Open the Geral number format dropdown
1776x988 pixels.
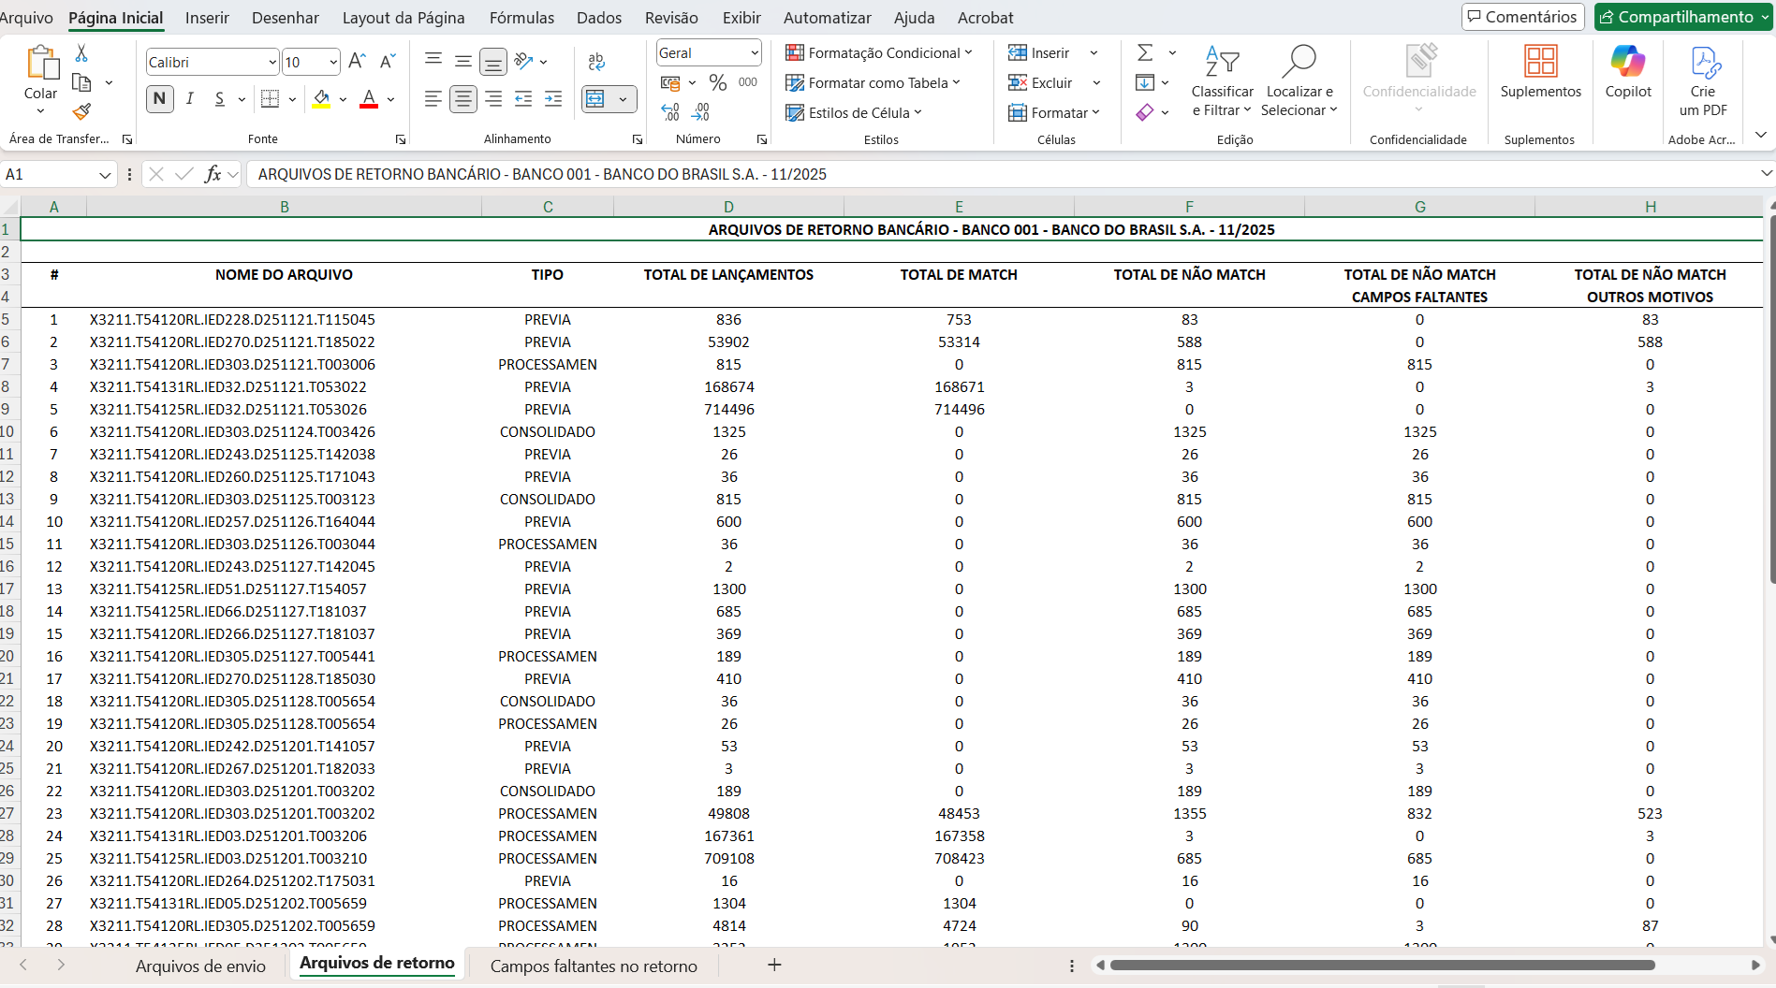pyautogui.click(x=754, y=52)
